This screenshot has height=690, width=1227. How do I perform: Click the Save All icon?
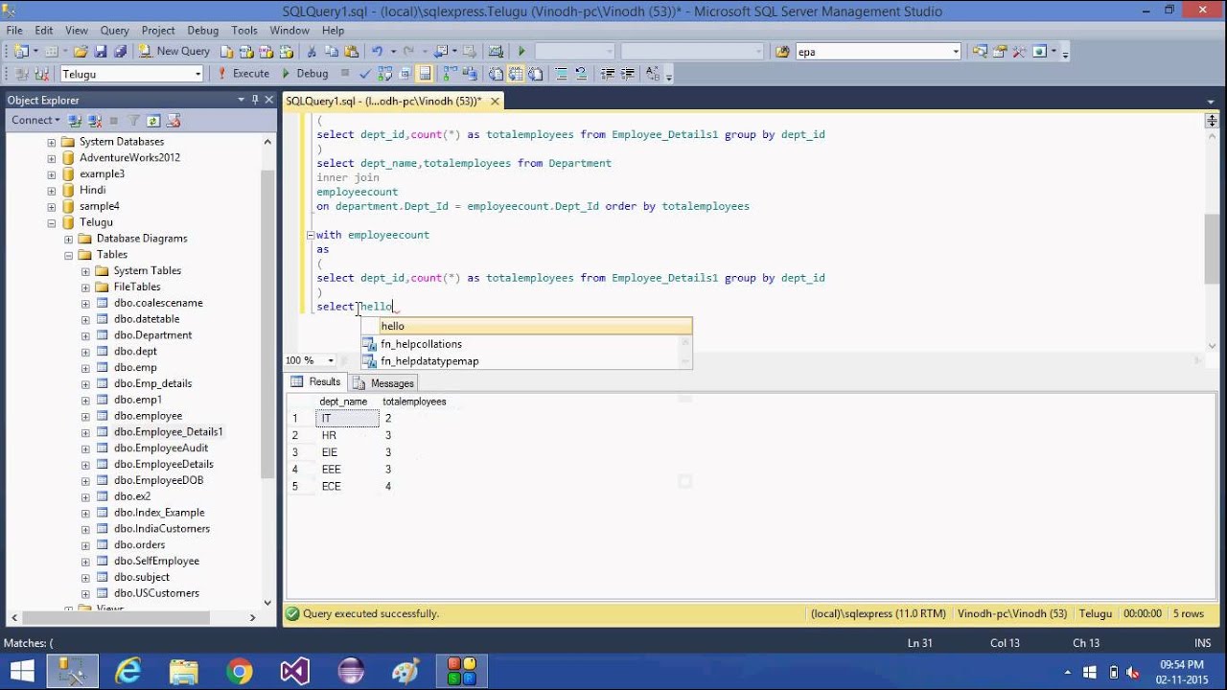point(120,51)
